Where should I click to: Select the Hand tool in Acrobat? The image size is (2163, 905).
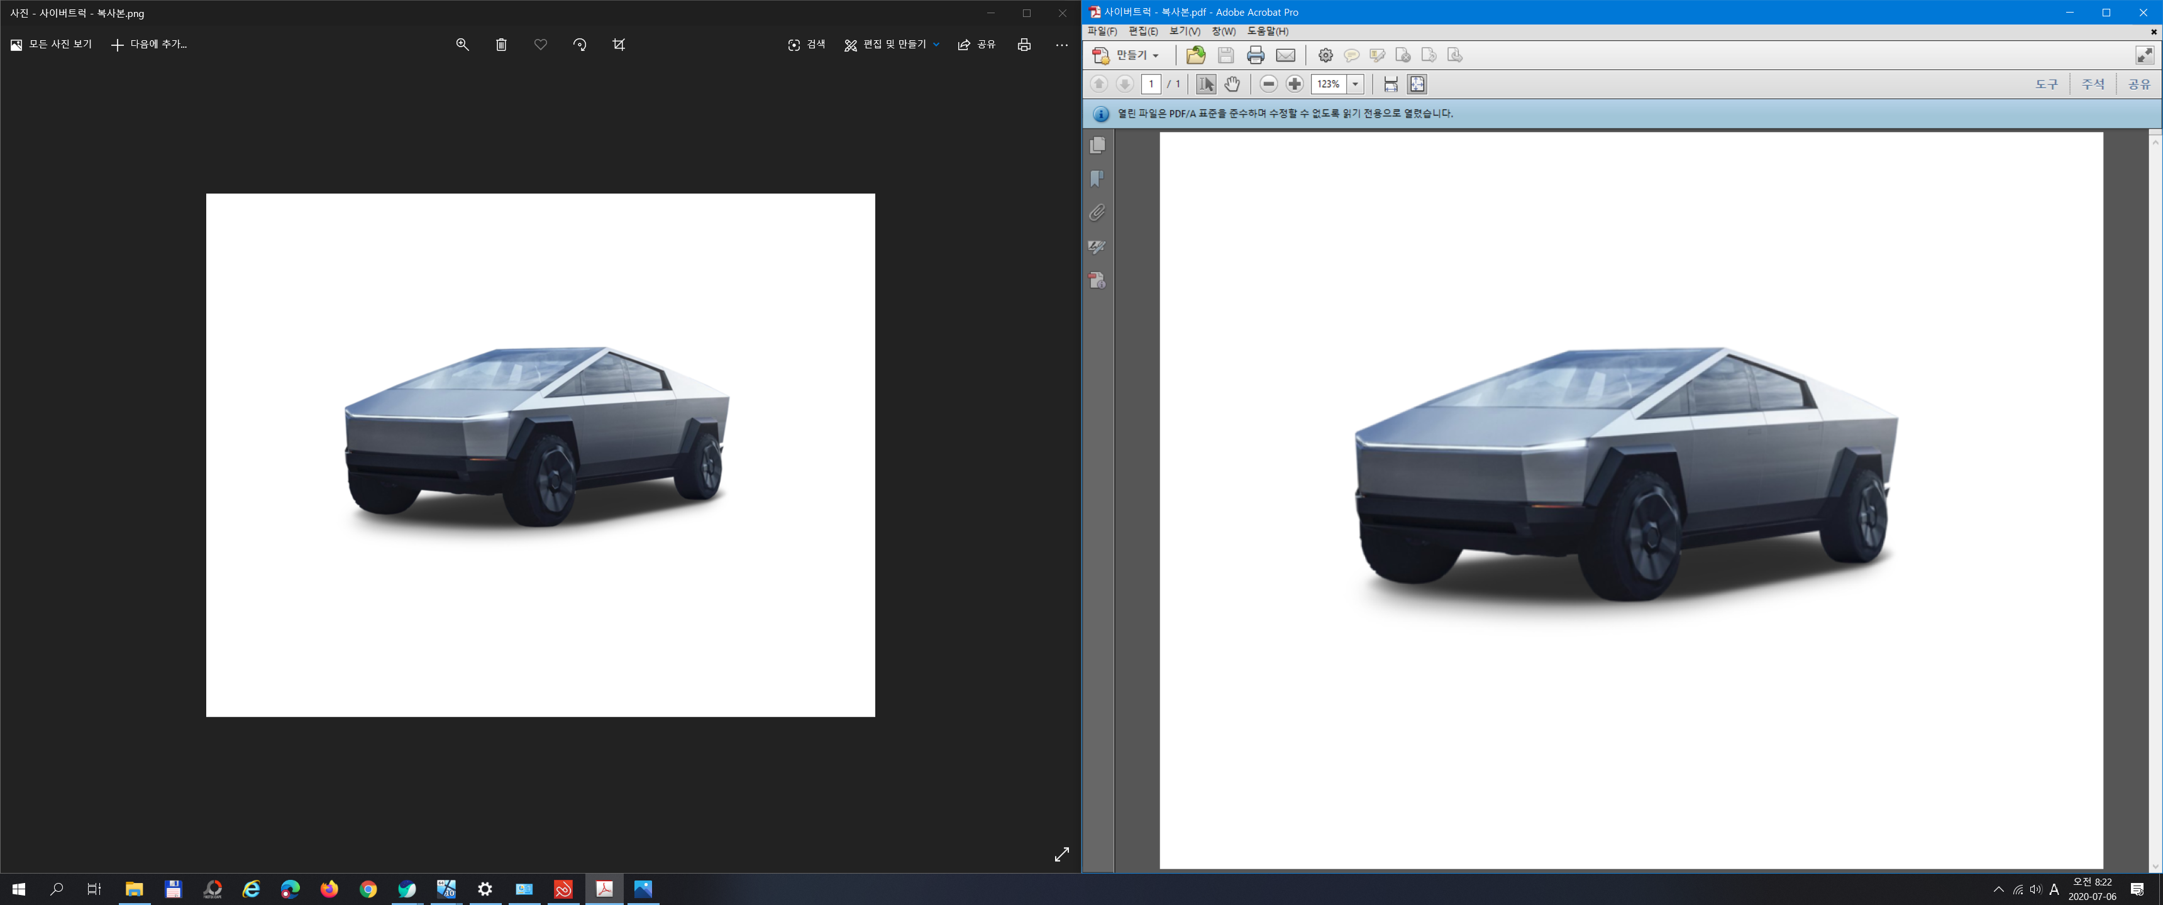click(1232, 84)
